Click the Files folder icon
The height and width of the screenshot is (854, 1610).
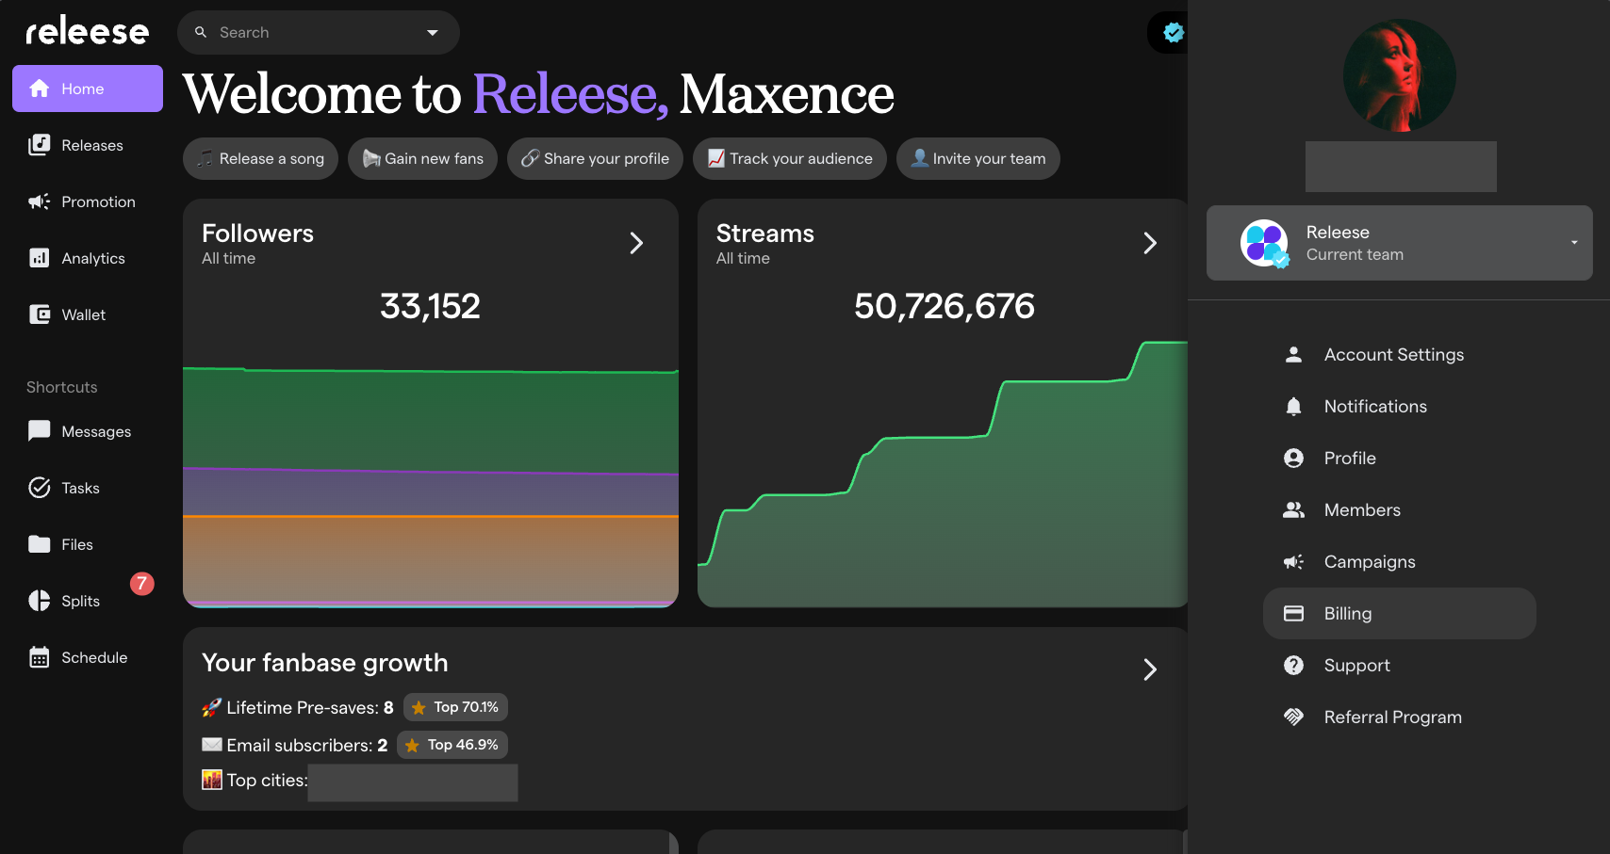[x=39, y=544]
